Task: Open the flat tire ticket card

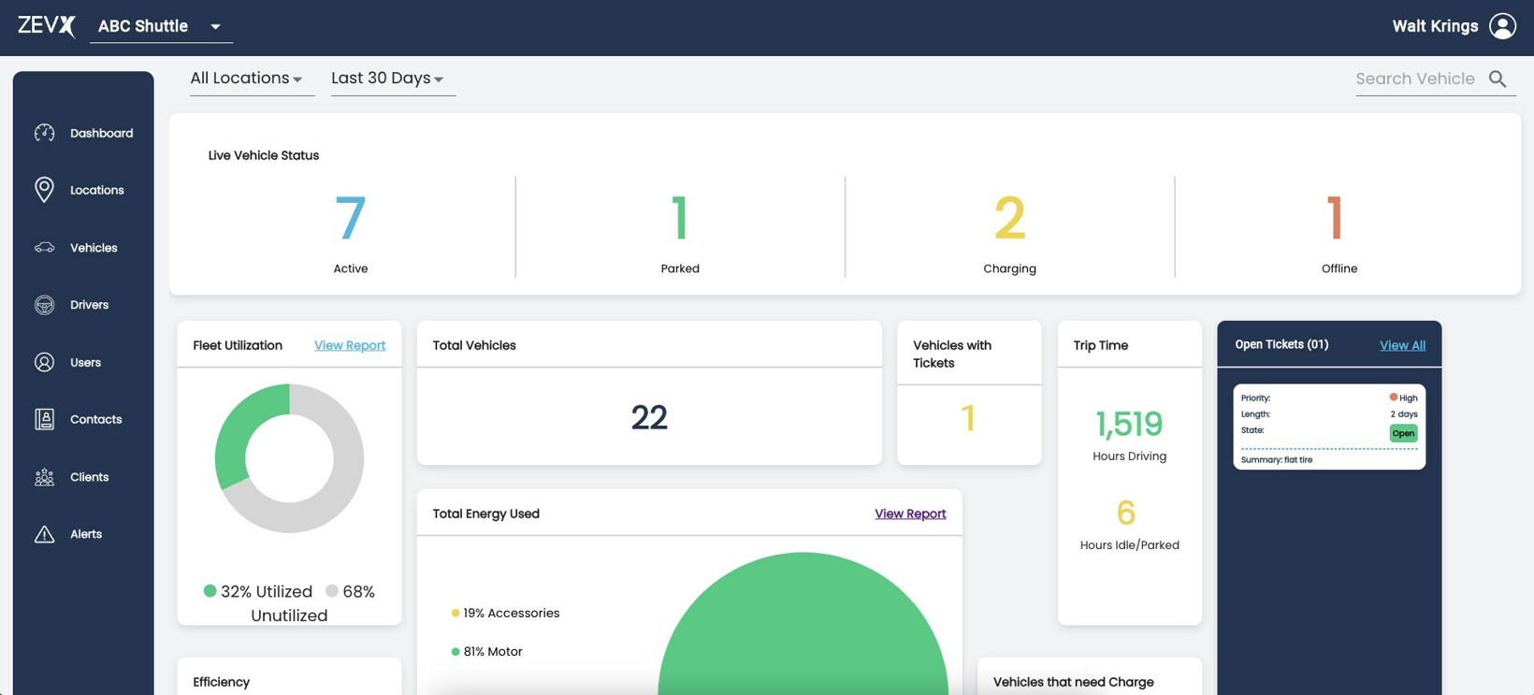Action: pyautogui.click(x=1329, y=427)
